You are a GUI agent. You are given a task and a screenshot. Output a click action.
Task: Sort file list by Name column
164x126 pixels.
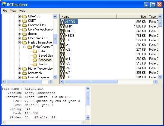(88, 17)
